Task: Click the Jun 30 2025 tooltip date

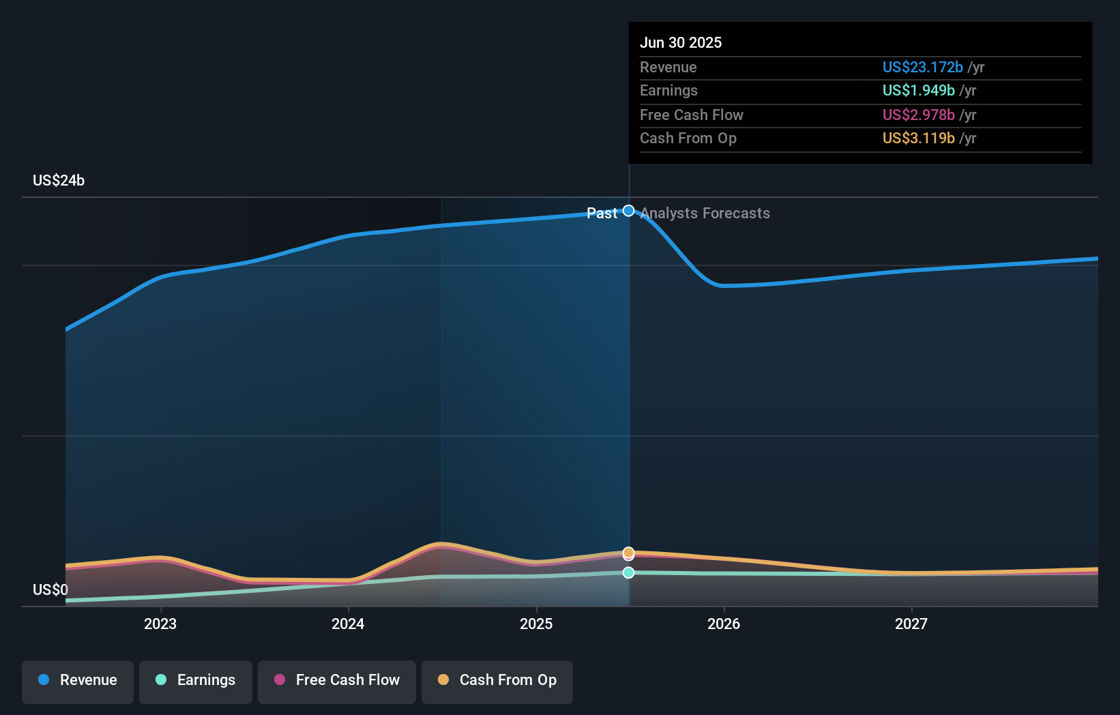Action: (x=681, y=42)
